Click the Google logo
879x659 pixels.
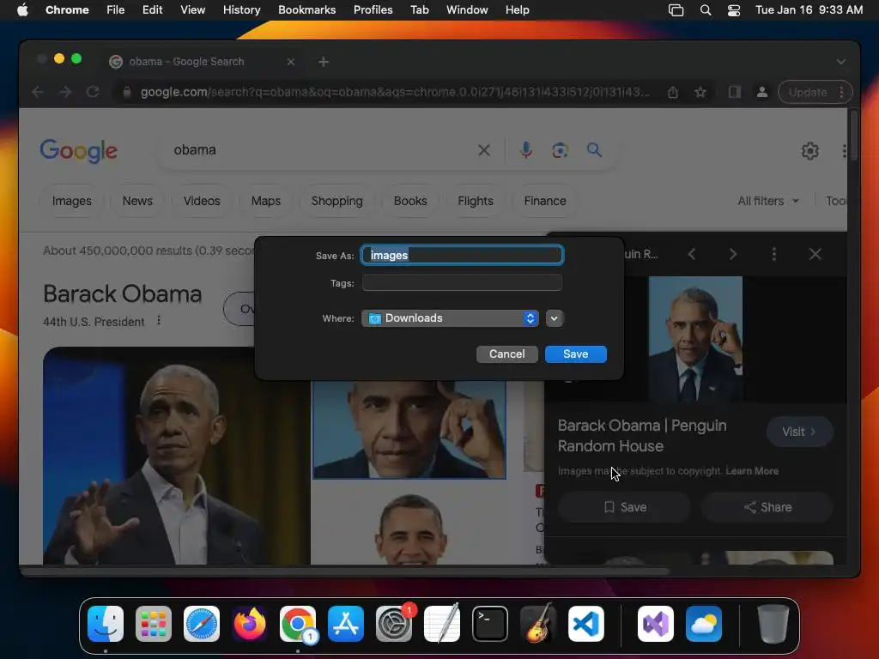[x=78, y=150]
